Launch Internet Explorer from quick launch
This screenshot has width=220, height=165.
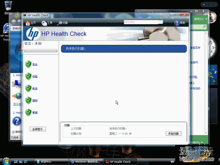[x=26, y=162]
